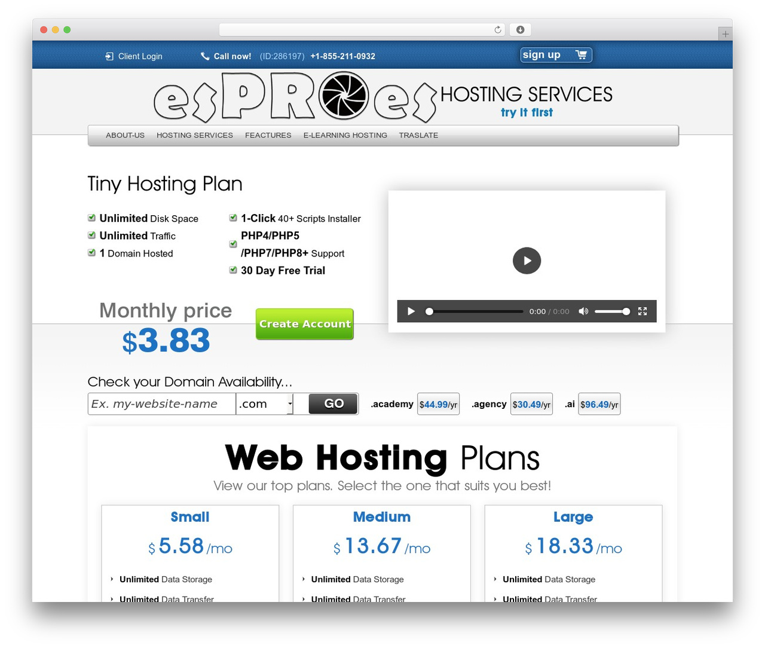
Task: Click the Large plan Data Storage arrow bullet
Action: click(495, 579)
